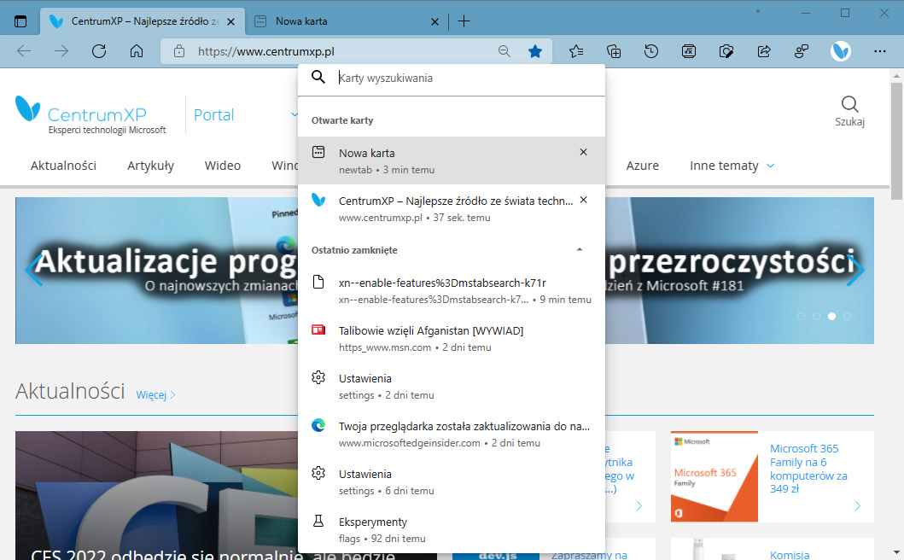Select the fourth carousel indicator dot
904x560 pixels.
847,316
